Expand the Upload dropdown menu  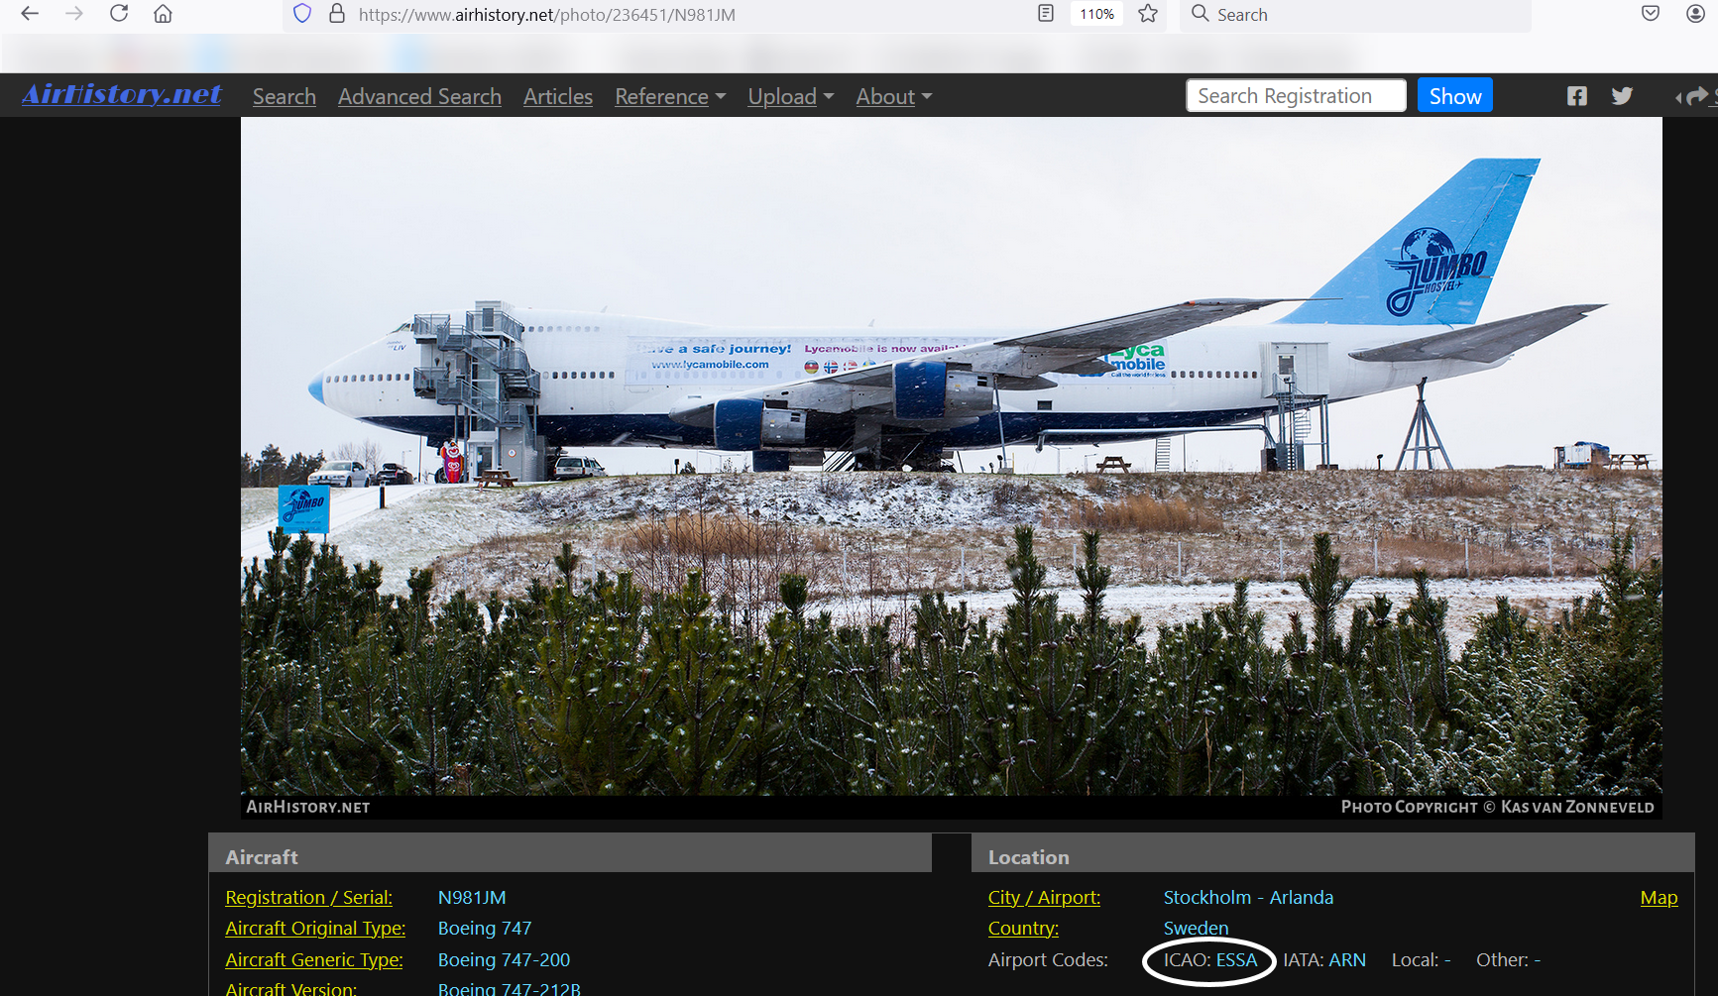click(x=790, y=97)
